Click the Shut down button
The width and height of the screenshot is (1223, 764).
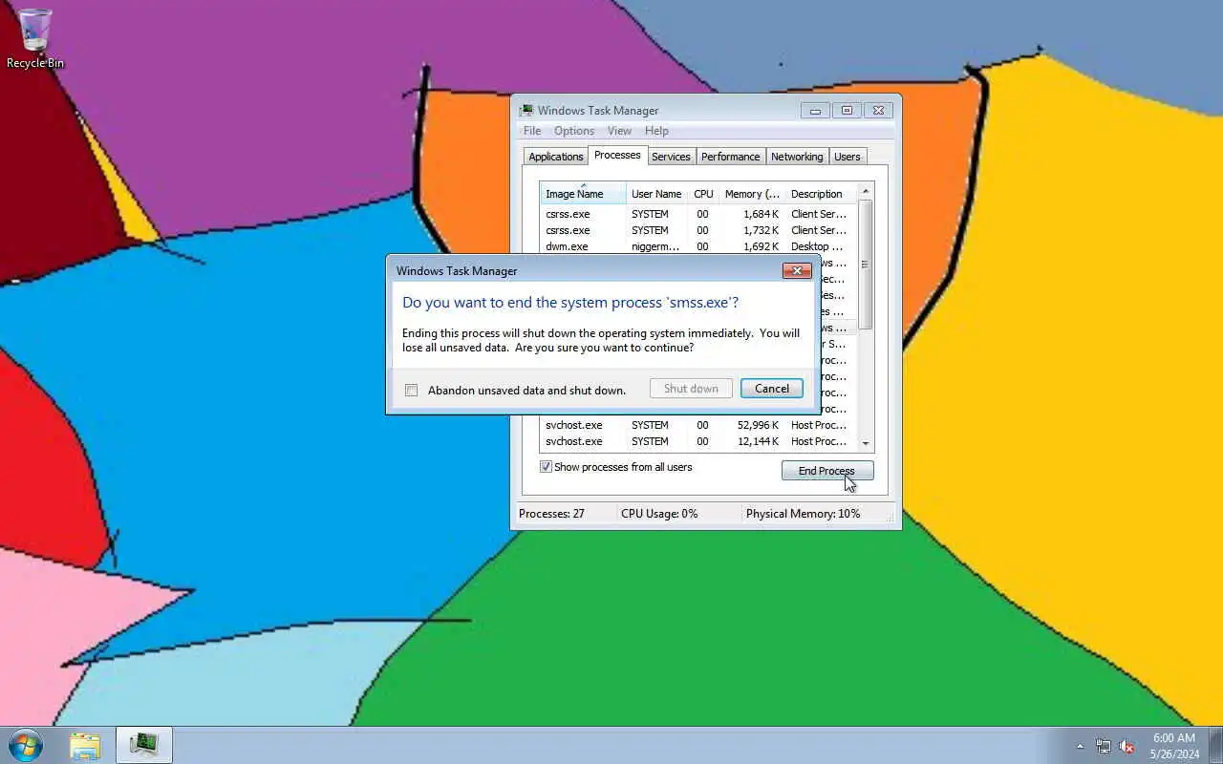691,389
